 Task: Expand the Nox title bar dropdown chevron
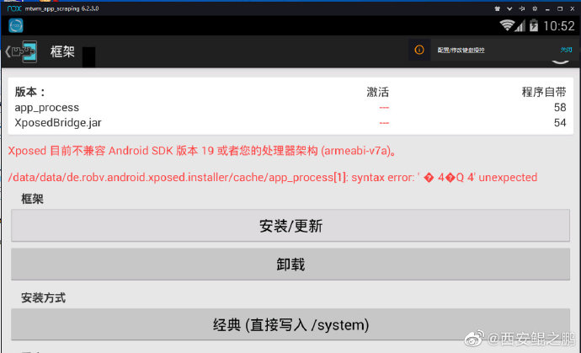tap(509, 8)
